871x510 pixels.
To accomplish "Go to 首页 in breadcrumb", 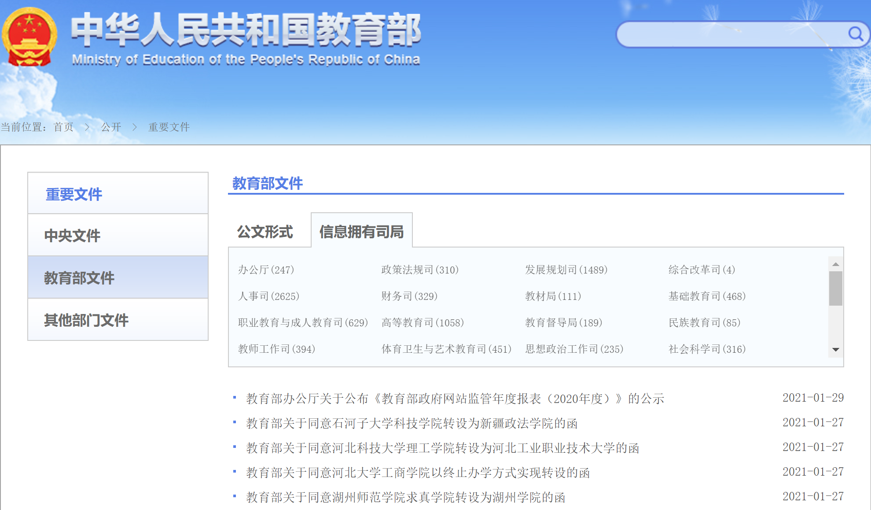I will (63, 127).
